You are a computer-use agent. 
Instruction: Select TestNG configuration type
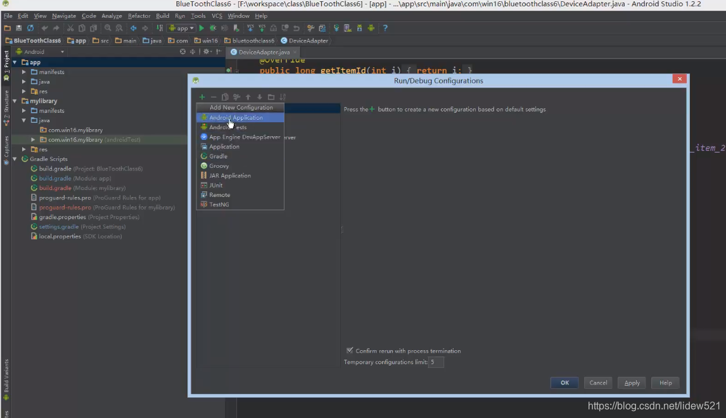coord(240,205)
